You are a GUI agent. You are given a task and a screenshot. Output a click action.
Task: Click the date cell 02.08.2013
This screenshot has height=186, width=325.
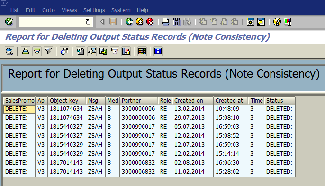[x=193, y=163]
